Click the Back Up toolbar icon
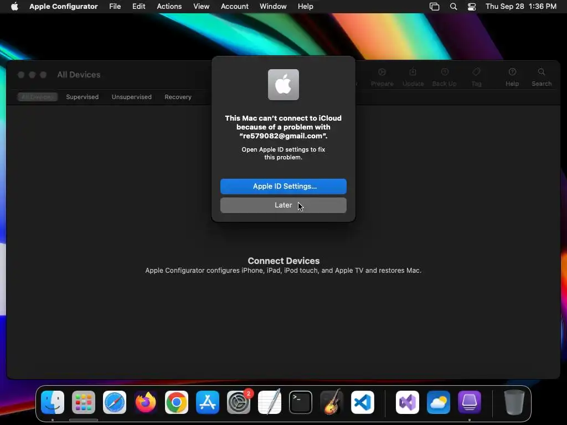 [x=445, y=77]
